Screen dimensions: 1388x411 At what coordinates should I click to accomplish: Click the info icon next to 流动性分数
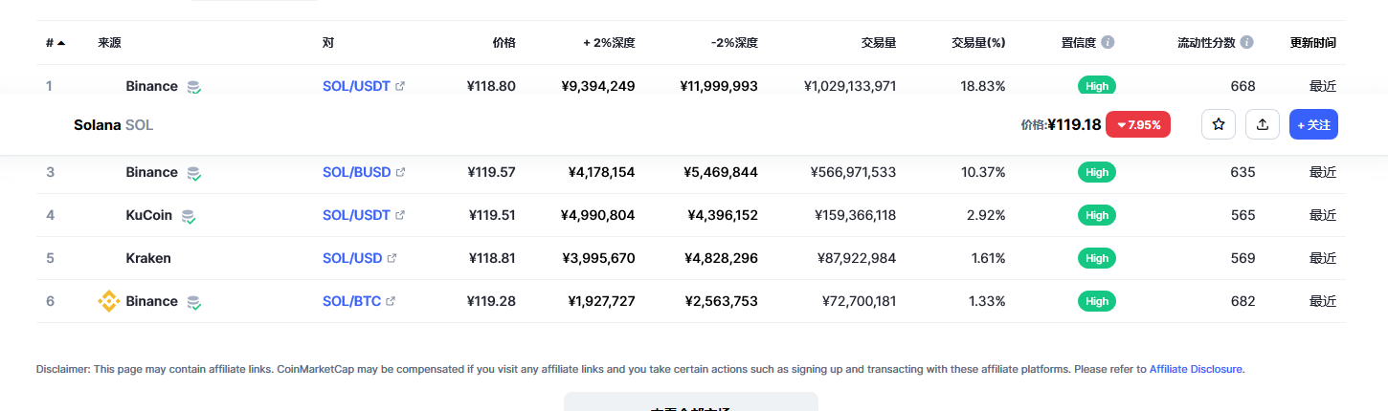[1246, 43]
